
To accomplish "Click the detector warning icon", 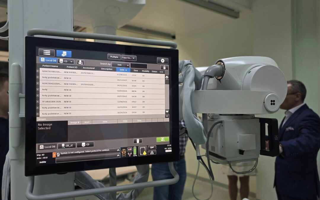I will [143, 151].
